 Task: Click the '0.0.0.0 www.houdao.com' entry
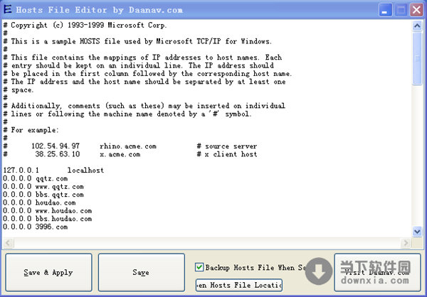point(48,211)
